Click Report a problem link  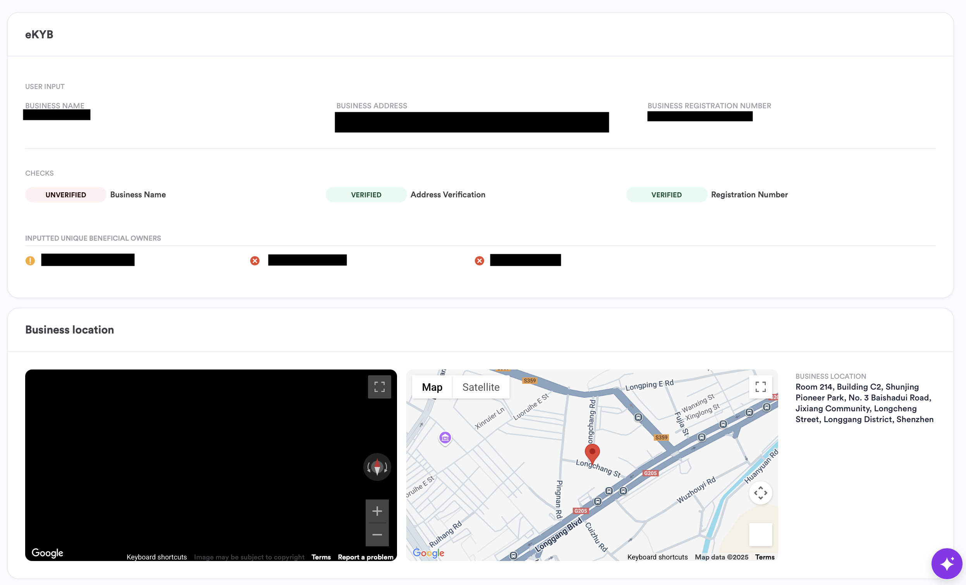[x=365, y=557]
